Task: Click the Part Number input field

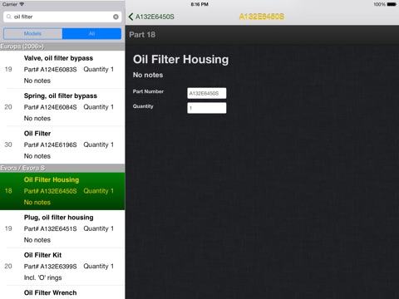Action: coord(207,93)
